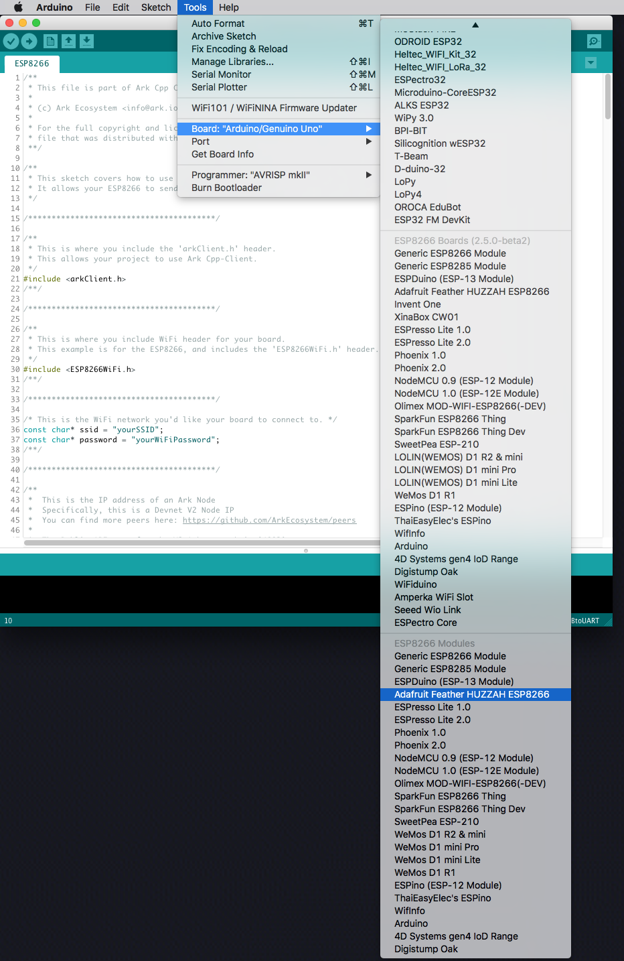
Task: Choose Manage Libraries... from Tools menu
Action: coord(232,62)
